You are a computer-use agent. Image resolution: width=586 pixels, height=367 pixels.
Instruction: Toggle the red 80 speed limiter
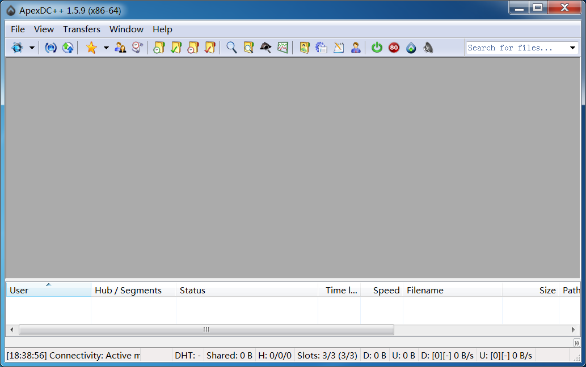(x=394, y=48)
